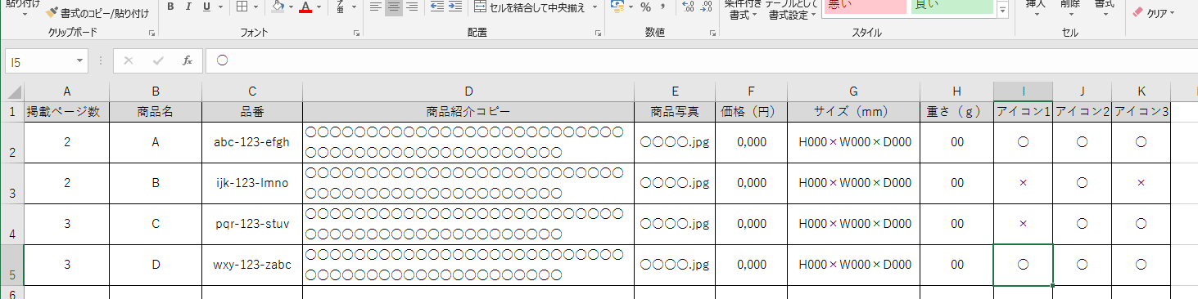Image resolution: width=1198 pixels, height=299 pixels.
Task: Increase decimal places
Action: click(687, 7)
